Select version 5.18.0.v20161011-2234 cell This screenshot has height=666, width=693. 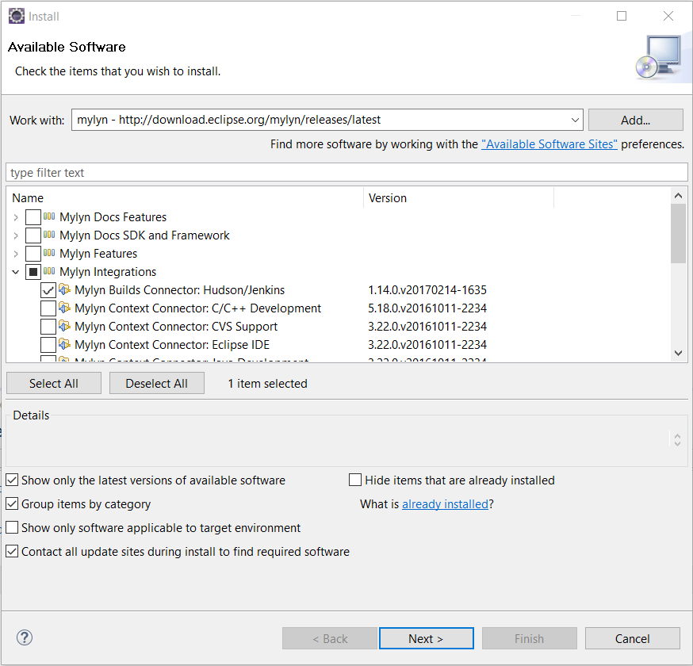[427, 308]
